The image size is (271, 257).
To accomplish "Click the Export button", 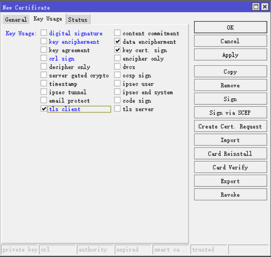I will point(230,181).
